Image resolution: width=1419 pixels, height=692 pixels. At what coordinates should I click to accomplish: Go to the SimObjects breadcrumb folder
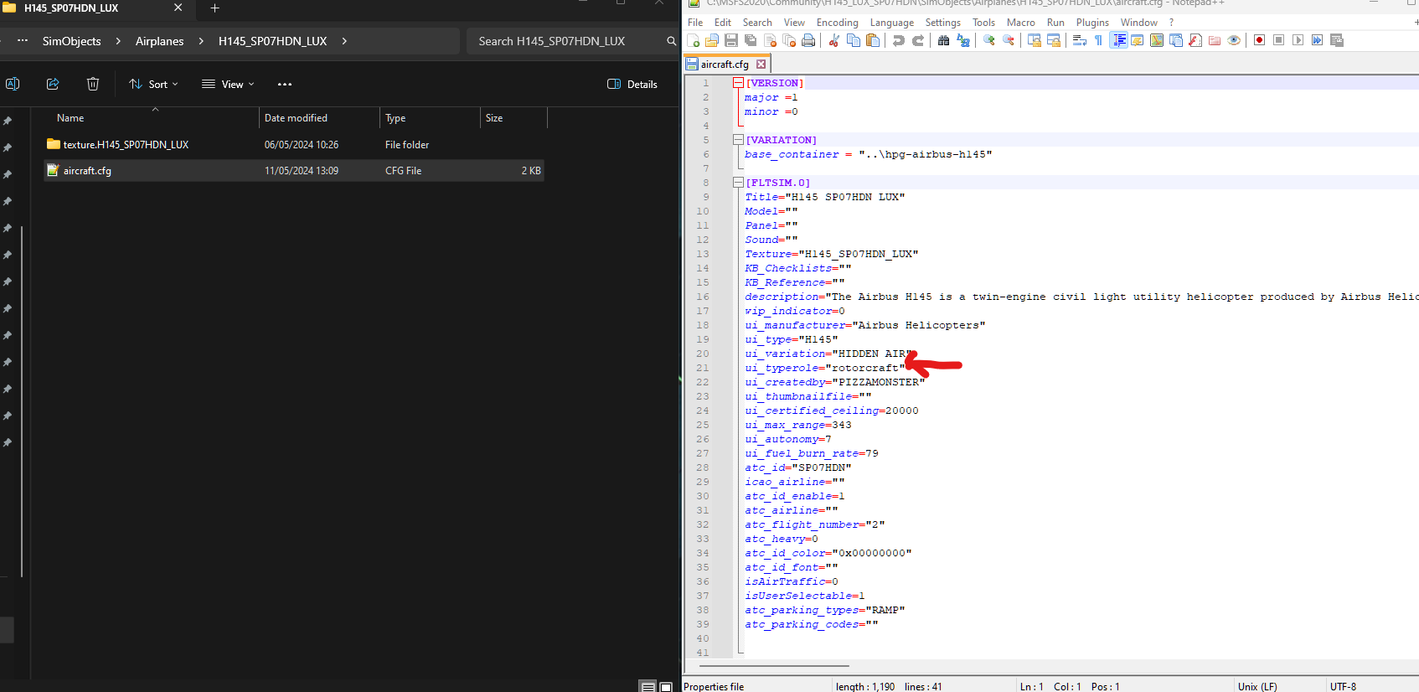coord(72,41)
